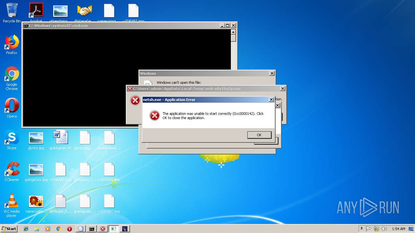This screenshot has width=415, height=233.
Task: Open Action Center flag in tray
Action: [369, 229]
